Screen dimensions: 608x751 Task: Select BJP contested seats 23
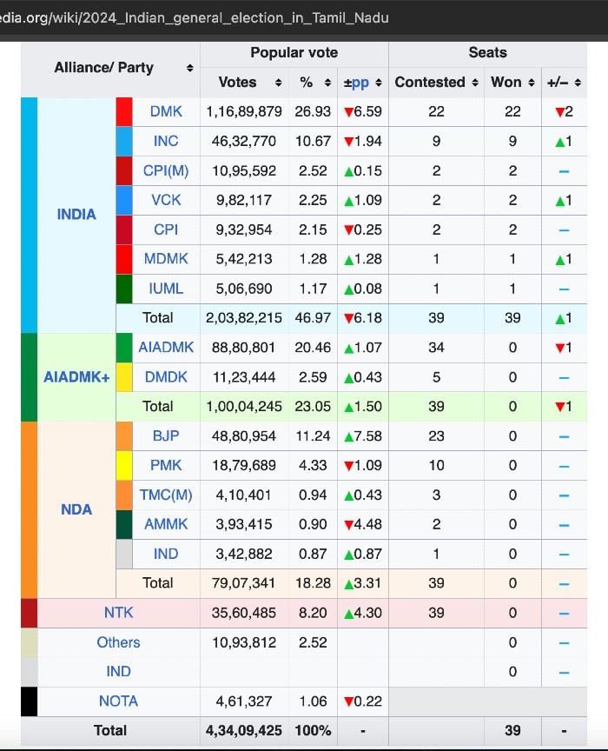[x=436, y=435]
